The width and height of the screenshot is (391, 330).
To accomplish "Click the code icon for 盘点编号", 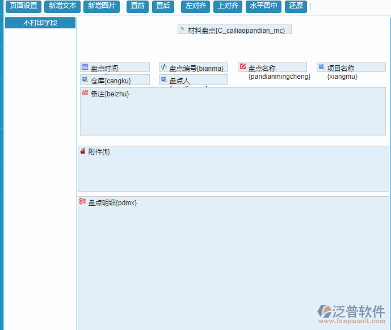I will pos(163,66).
